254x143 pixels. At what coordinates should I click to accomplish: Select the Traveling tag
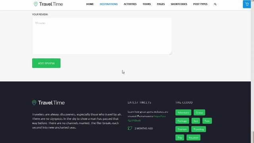(x=198, y=129)
